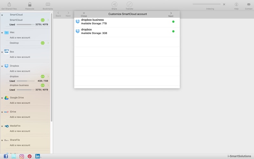Click the Contact envelope icon
254x159 pixels.
point(249,4)
